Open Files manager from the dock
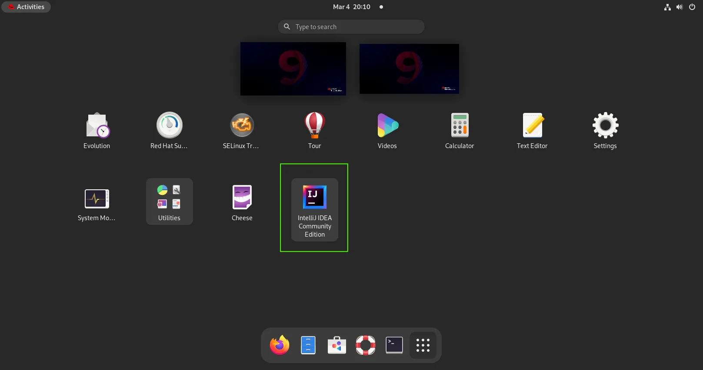The width and height of the screenshot is (703, 370). click(x=308, y=345)
